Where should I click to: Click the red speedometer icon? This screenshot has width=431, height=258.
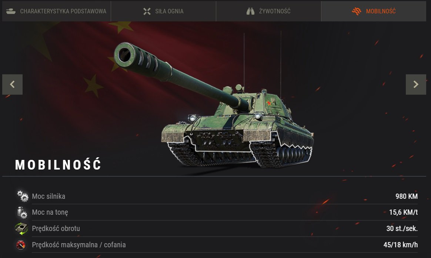(21, 245)
